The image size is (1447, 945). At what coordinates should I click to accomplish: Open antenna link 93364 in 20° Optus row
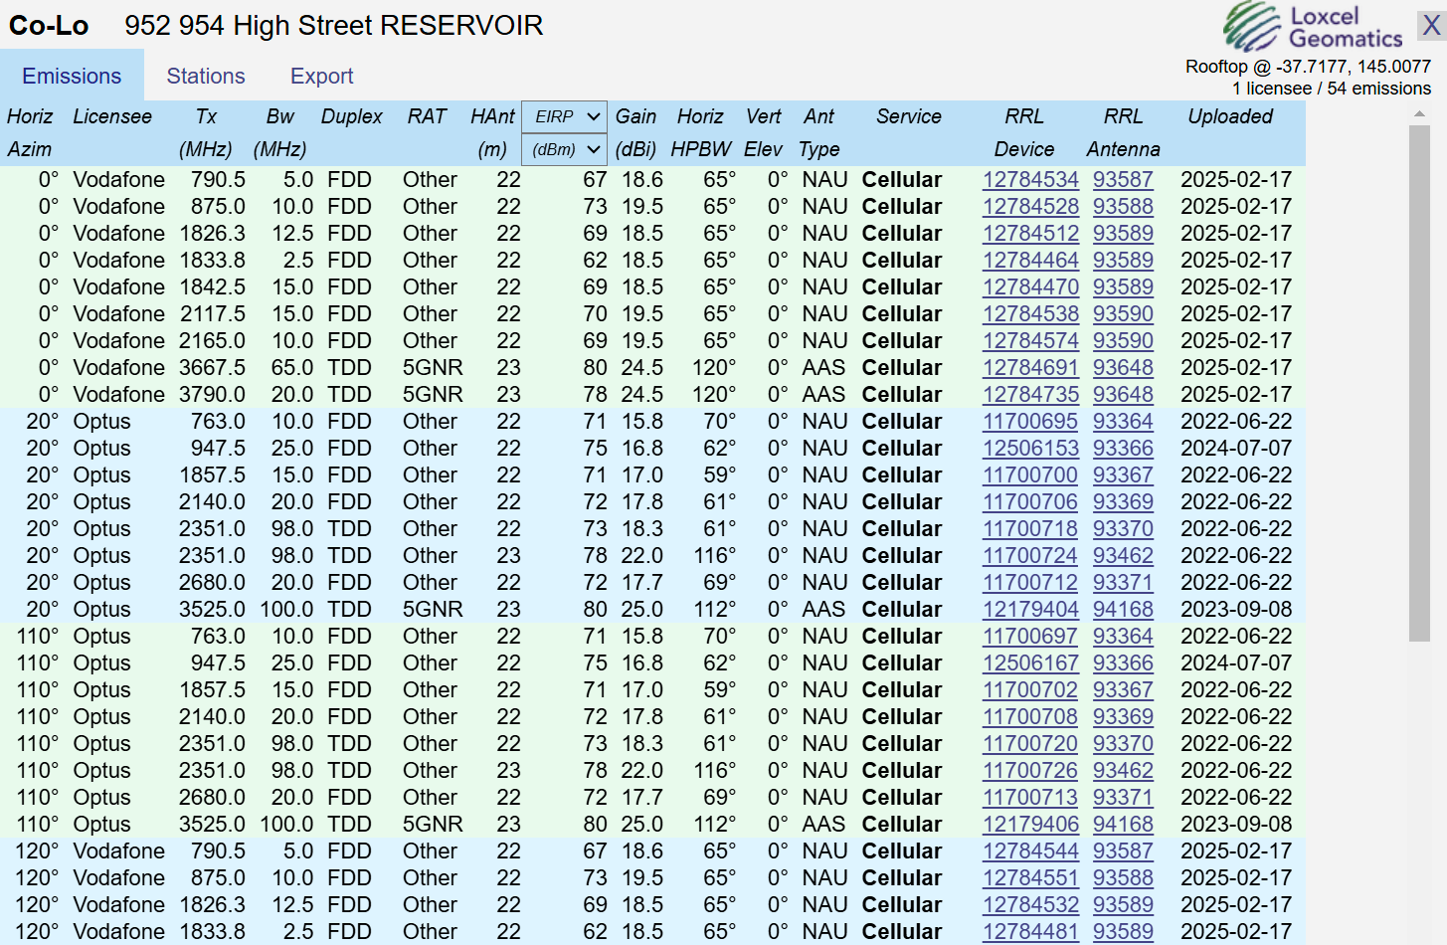pos(1123,421)
